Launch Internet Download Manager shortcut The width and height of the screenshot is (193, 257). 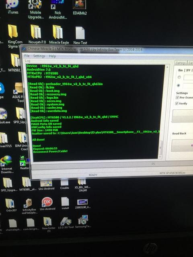pyautogui.click(x=6, y=164)
